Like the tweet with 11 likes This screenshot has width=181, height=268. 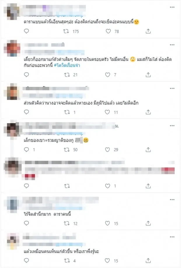(107, 112)
